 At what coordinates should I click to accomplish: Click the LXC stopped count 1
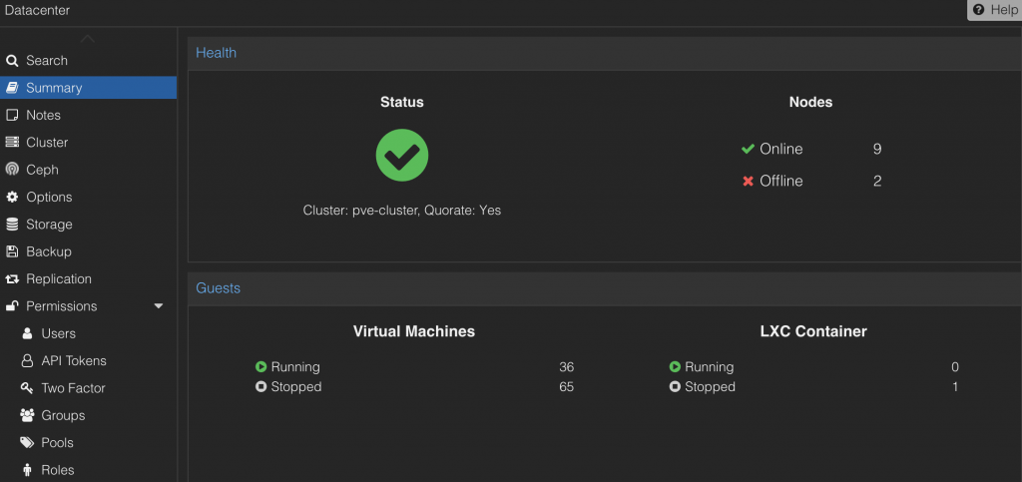955,387
